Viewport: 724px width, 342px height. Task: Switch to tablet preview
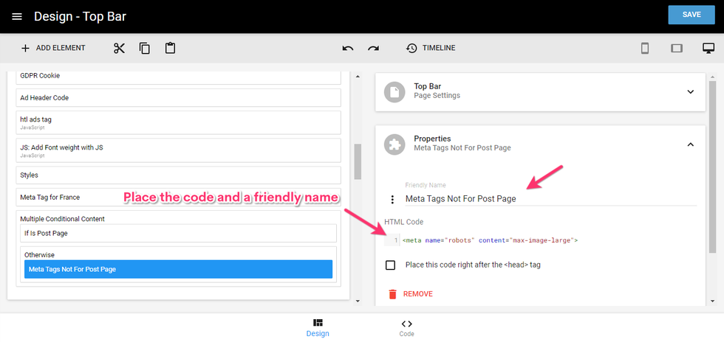click(676, 49)
